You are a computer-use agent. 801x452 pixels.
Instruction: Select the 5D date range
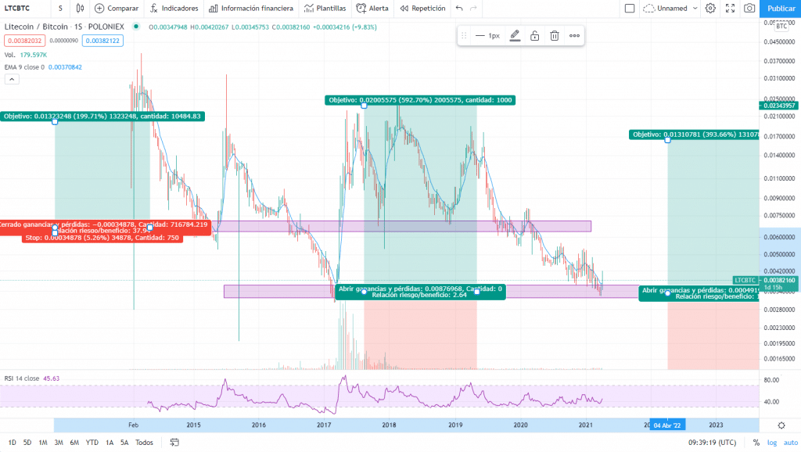pyautogui.click(x=27, y=443)
